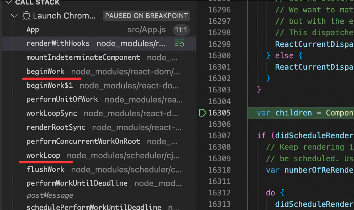Click the 'do {' code line

275,193
